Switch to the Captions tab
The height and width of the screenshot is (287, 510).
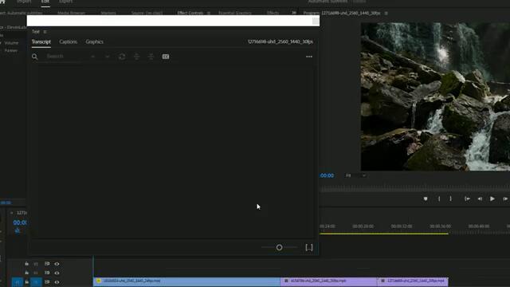tap(69, 41)
